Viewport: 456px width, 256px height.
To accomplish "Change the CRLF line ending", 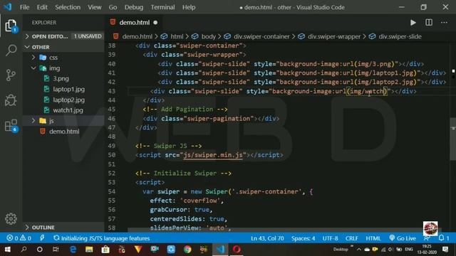I will pyautogui.click(x=351, y=238).
